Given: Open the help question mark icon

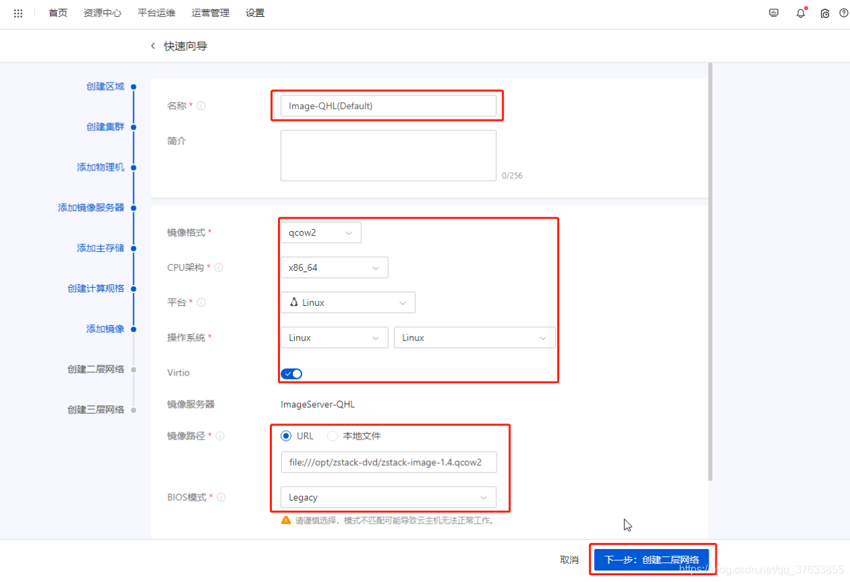Looking at the screenshot, I should 844,13.
